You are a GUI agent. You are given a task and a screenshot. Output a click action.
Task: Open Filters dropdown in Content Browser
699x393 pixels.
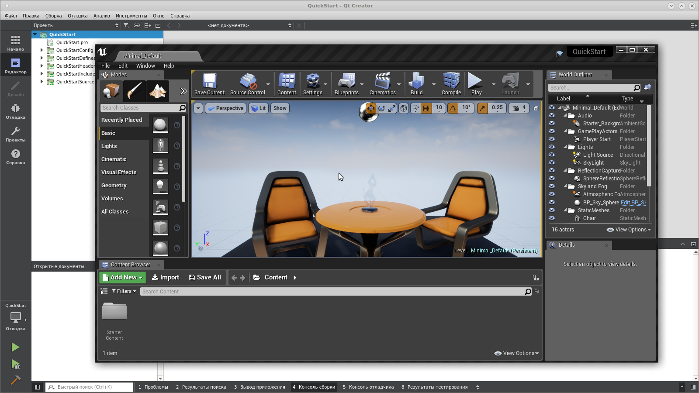124,291
